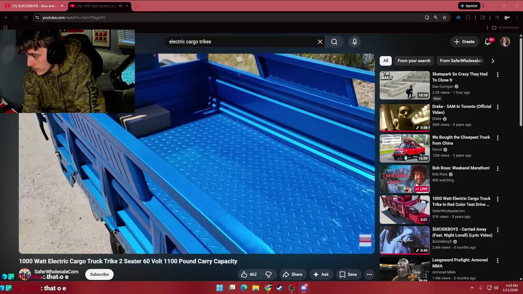The width and height of the screenshot is (523, 294).
Task: Open Discord from taskbar
Action: pos(304,288)
